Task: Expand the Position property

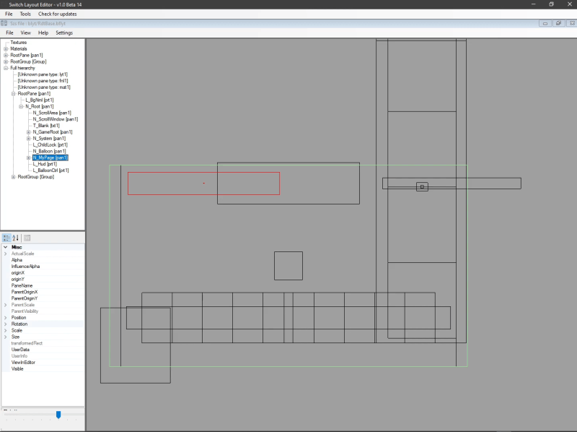Action: point(6,318)
